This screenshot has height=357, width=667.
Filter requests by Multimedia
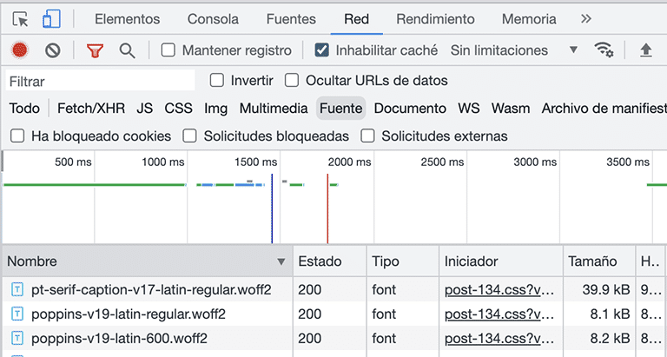pos(274,109)
